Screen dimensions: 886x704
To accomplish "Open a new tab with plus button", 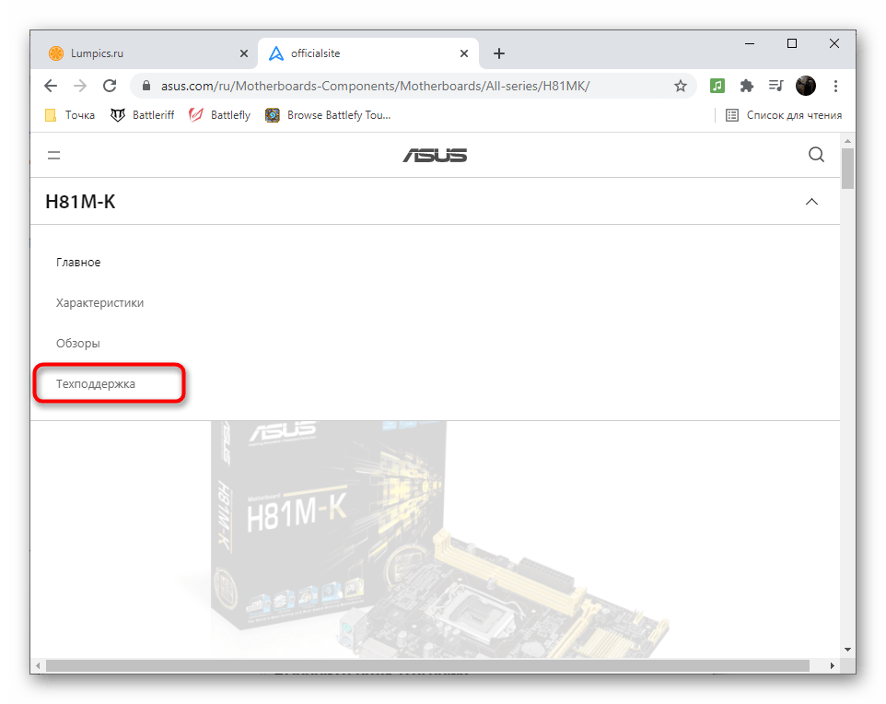I will [x=499, y=53].
